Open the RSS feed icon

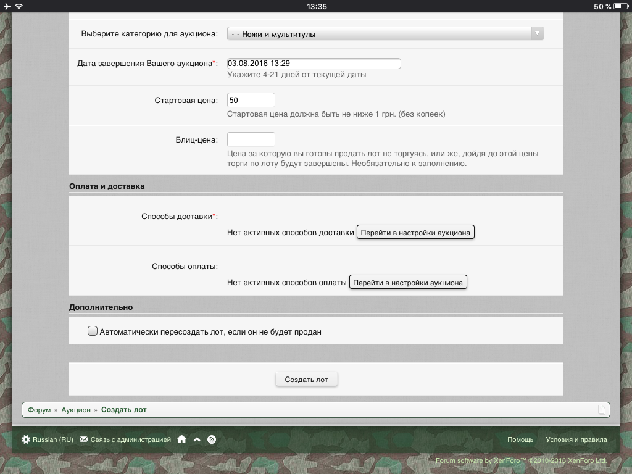pyautogui.click(x=212, y=439)
